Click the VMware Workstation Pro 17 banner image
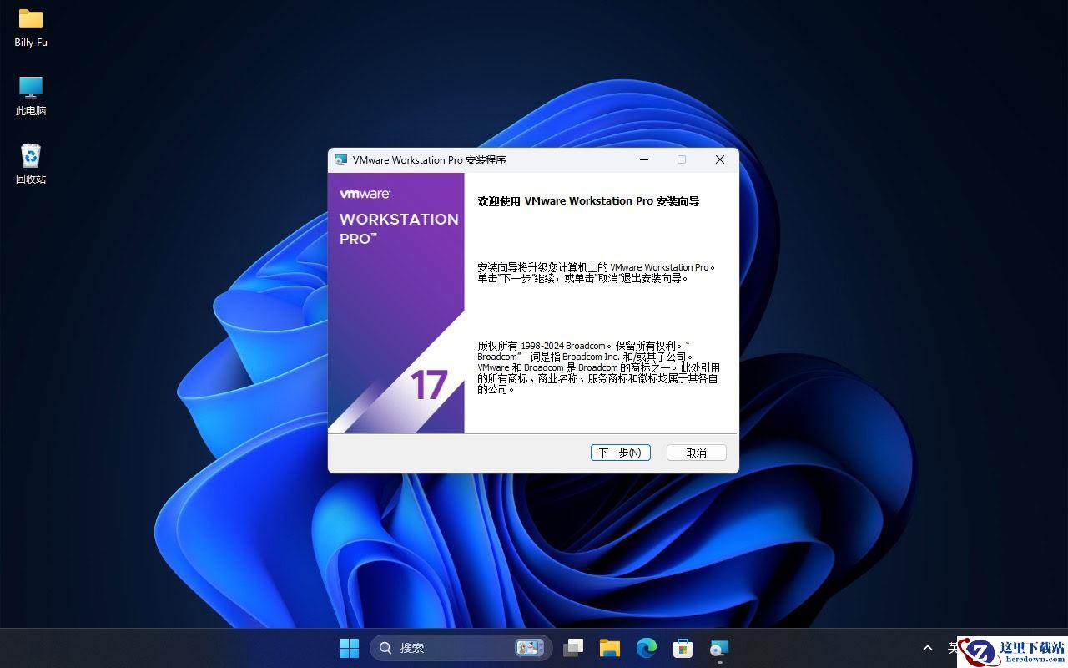Viewport: 1068px width, 668px height. pos(395,303)
